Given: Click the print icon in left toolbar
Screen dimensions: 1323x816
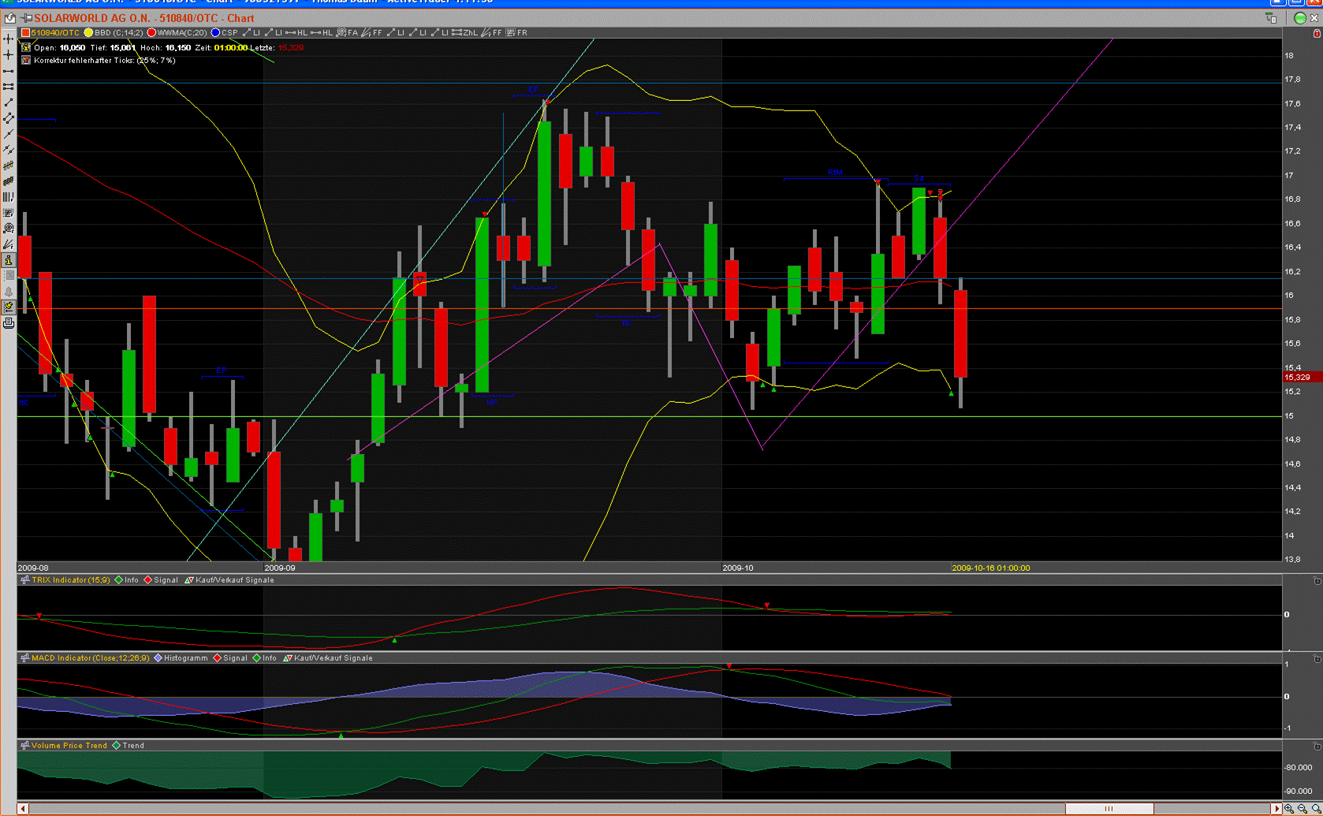Looking at the screenshot, I should [9, 323].
